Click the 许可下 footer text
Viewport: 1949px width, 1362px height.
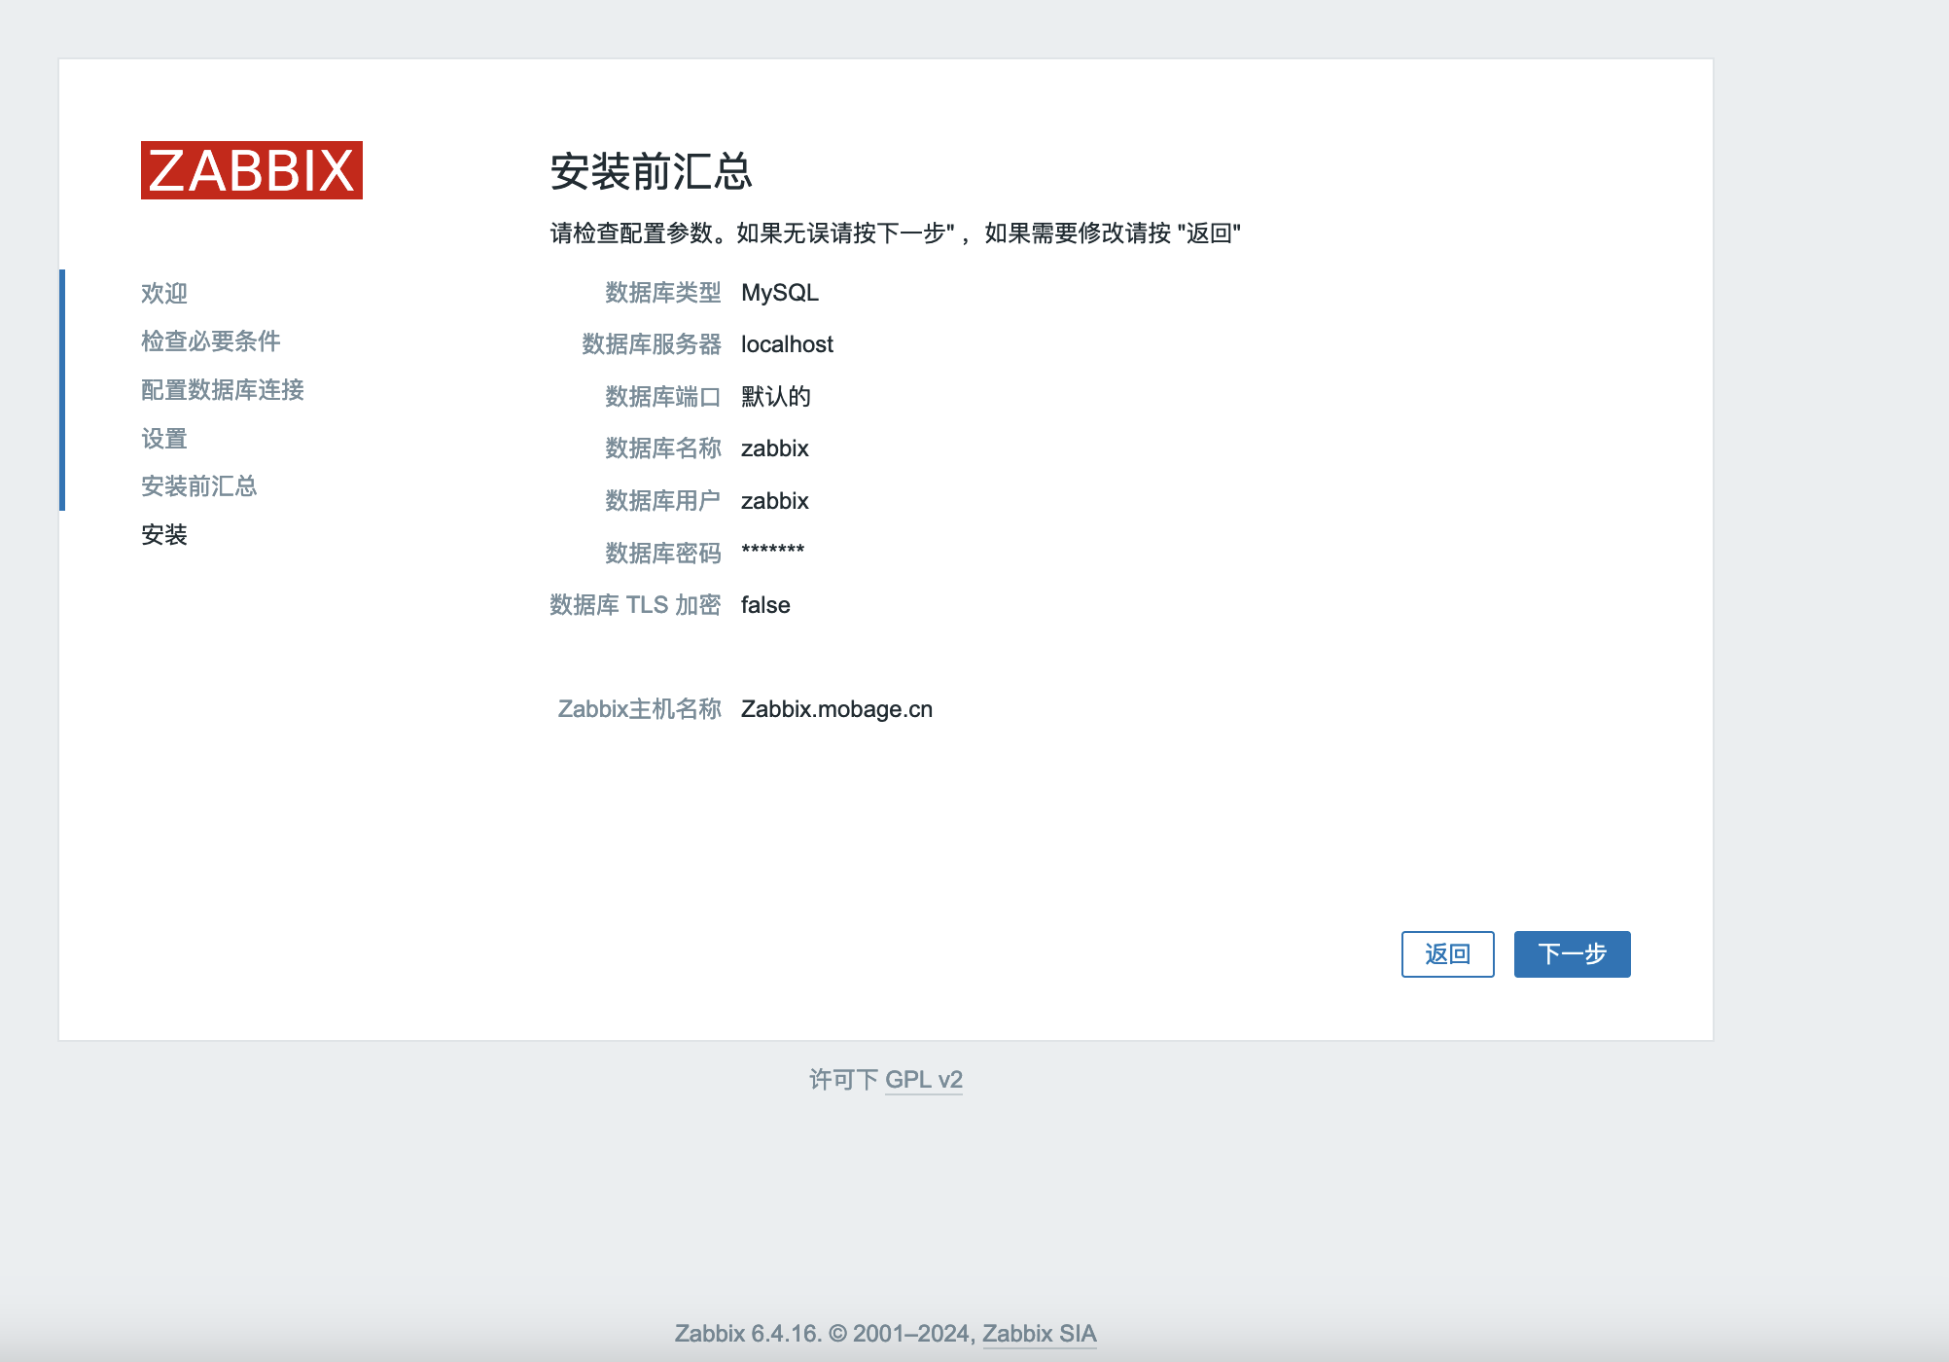tap(844, 1080)
